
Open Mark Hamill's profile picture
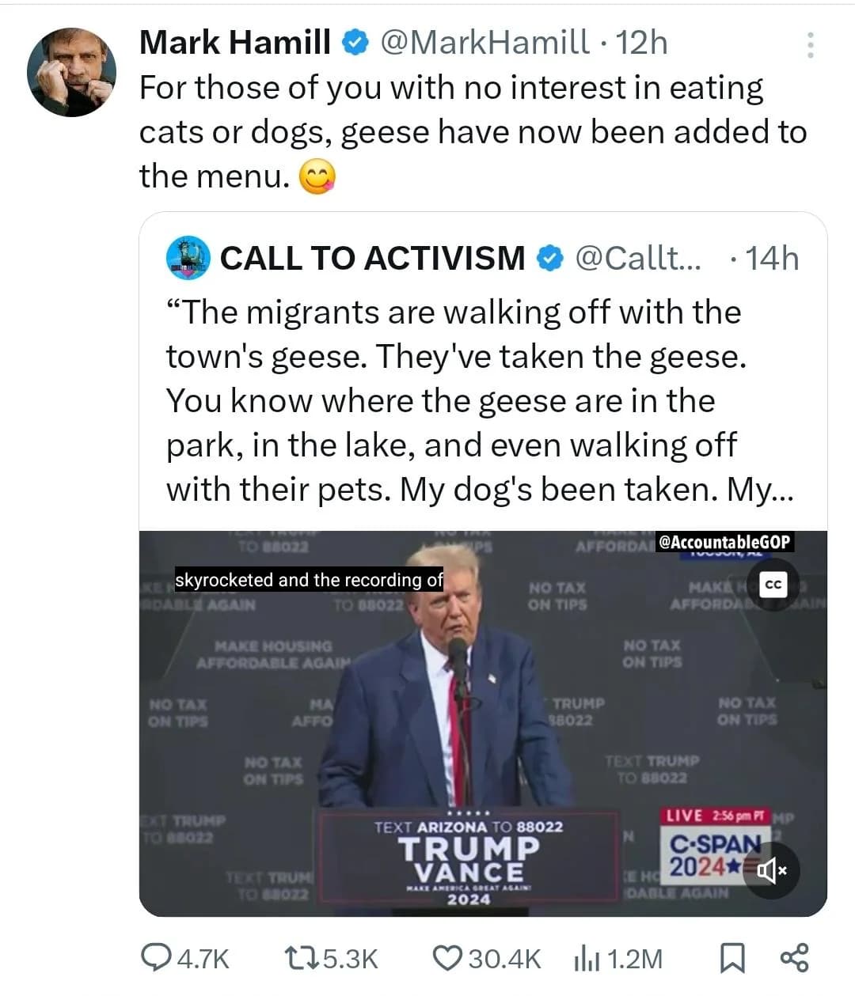72,73
